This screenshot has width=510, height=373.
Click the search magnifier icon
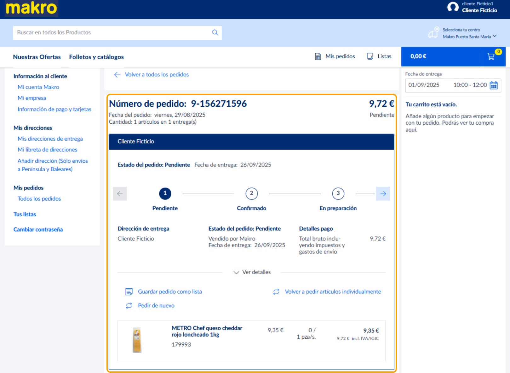tap(215, 32)
